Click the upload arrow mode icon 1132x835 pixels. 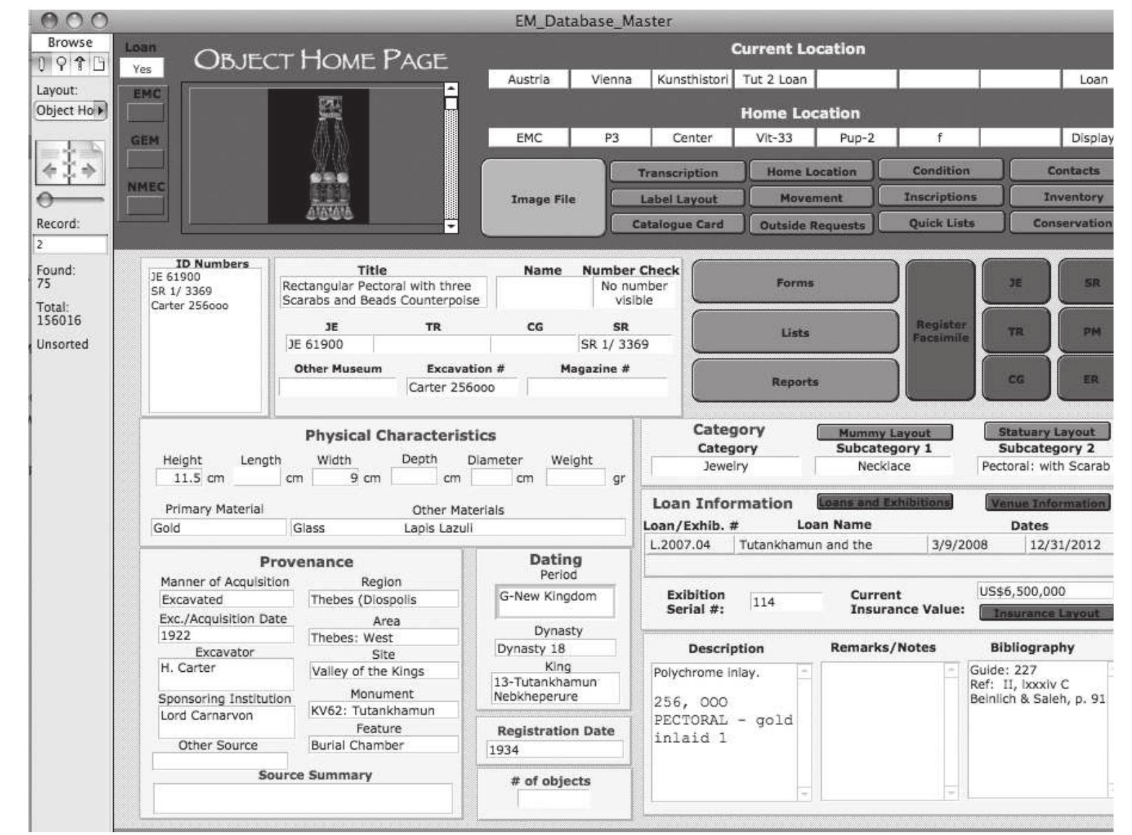click(x=80, y=64)
